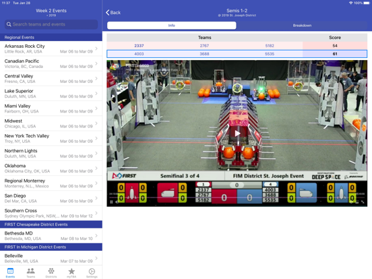The image size is (372, 279).
Task: Play the match video
Action: 237,133
